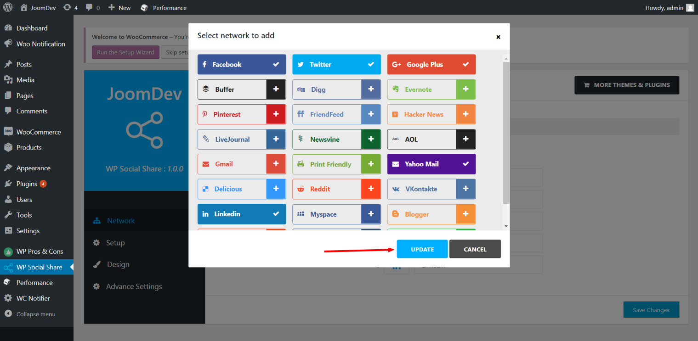Open Users in the admin sidebar
Image resolution: width=698 pixels, height=341 pixels.
pos(37,200)
